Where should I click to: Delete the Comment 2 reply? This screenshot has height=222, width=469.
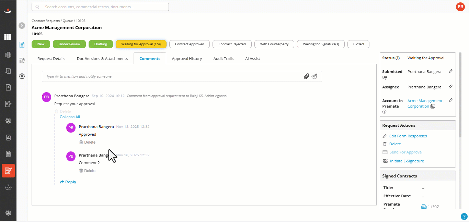[x=87, y=171]
